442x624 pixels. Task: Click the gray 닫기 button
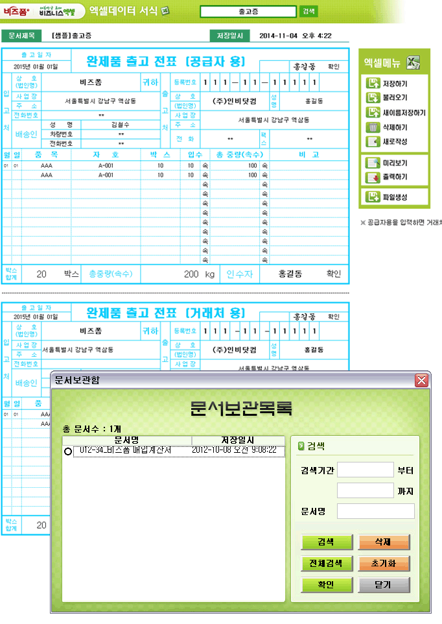tap(384, 584)
